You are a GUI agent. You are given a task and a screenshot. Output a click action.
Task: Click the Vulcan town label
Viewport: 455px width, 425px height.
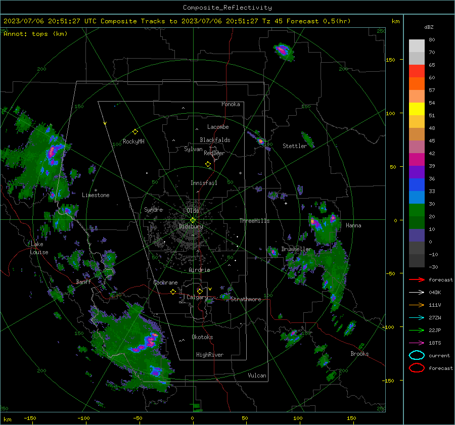(257, 375)
